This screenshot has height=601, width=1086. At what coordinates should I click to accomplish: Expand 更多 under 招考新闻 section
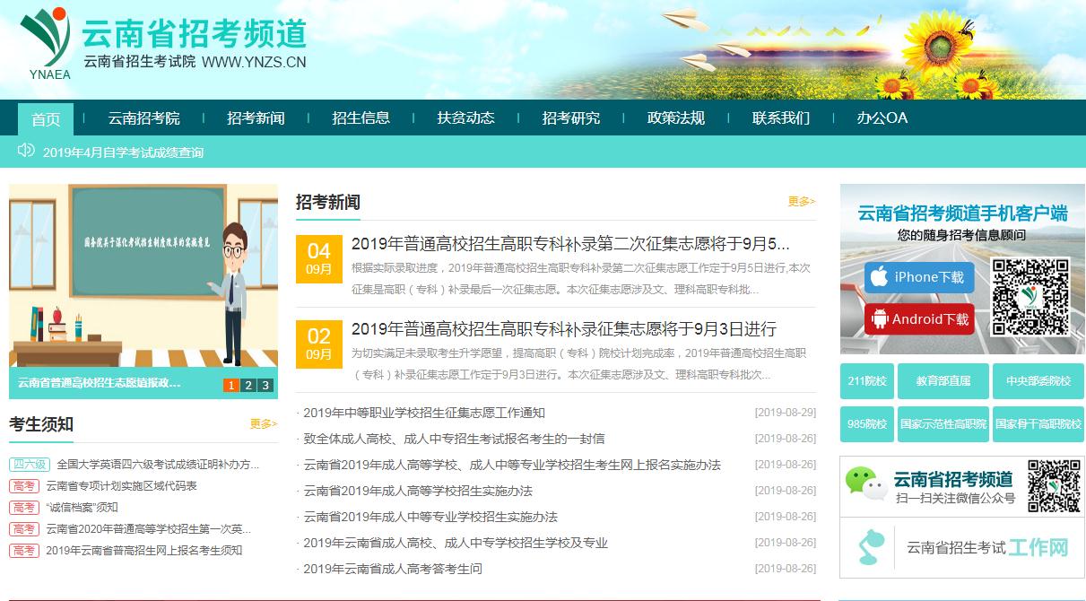pyautogui.click(x=801, y=202)
